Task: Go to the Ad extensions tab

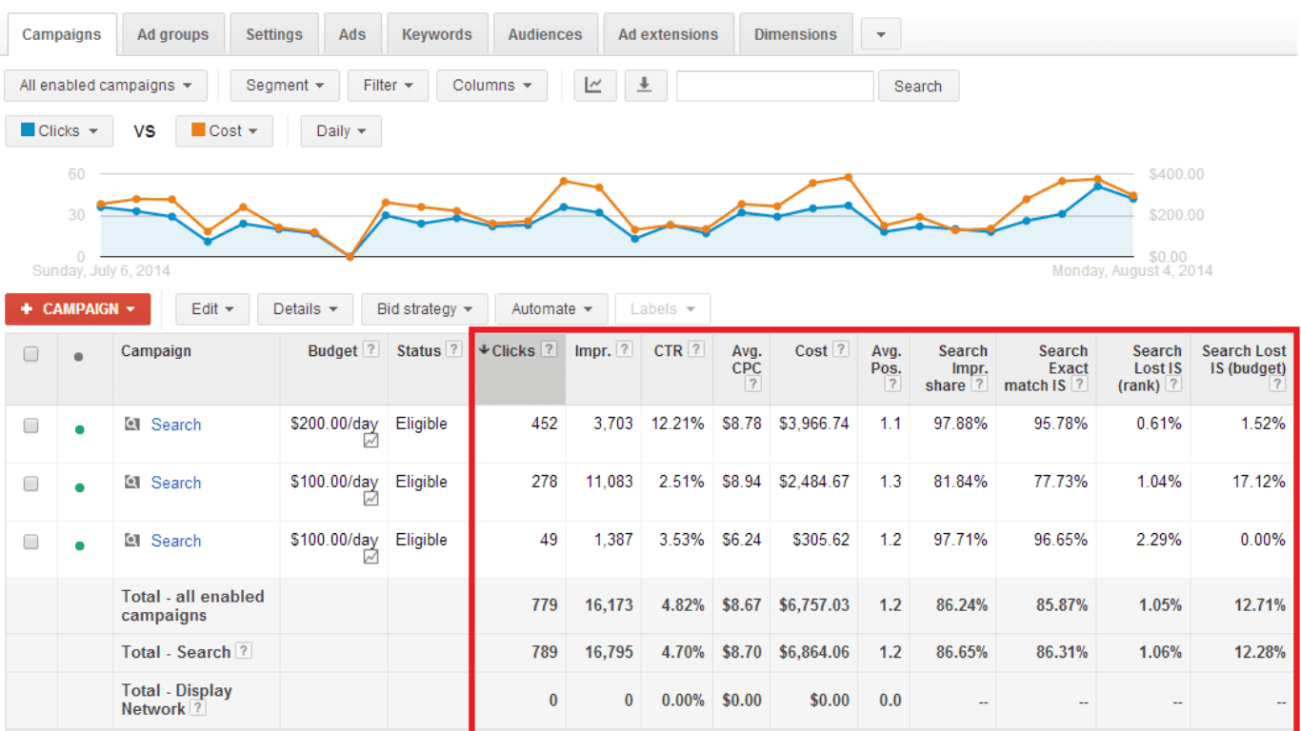Action: [669, 34]
